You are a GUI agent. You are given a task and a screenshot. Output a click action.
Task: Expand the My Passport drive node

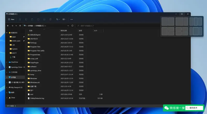pyautogui.click(x=7, y=87)
